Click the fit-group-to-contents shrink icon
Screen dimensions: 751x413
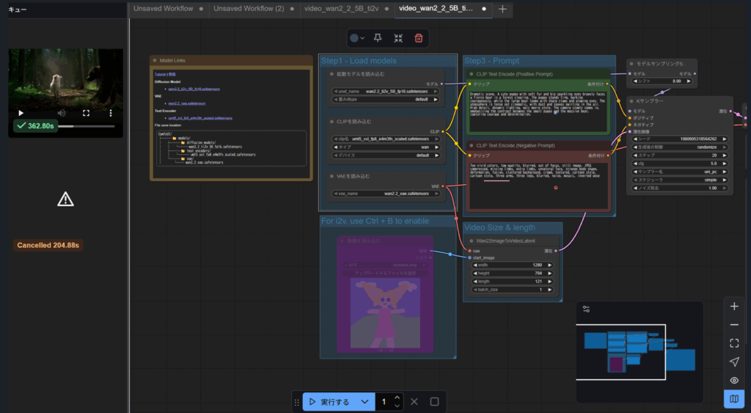click(398, 38)
